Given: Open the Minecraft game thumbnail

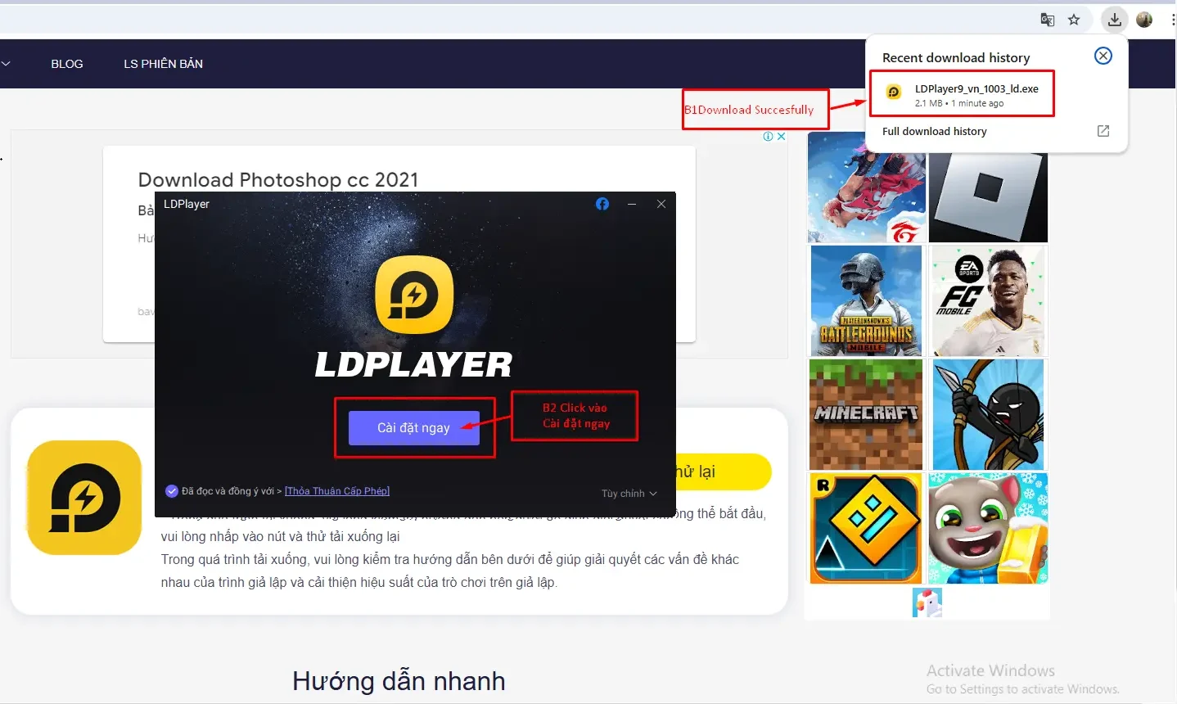Looking at the screenshot, I should (x=866, y=414).
